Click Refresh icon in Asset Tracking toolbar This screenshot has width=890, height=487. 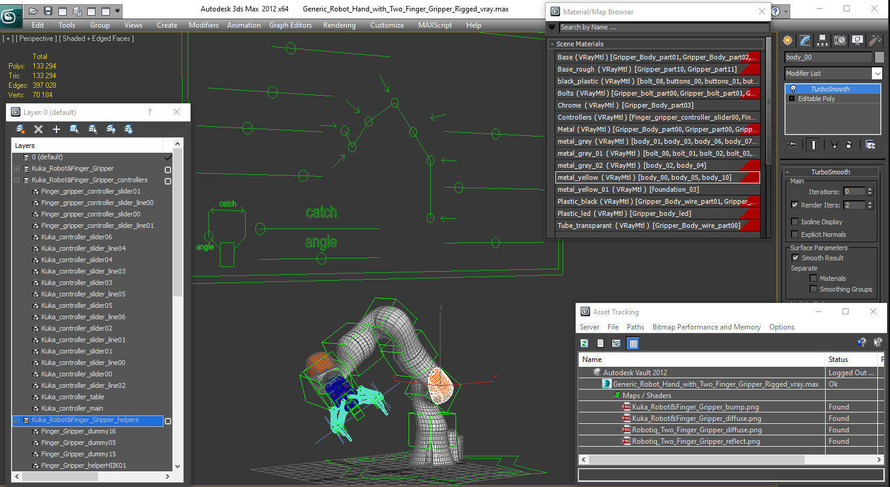coord(584,343)
